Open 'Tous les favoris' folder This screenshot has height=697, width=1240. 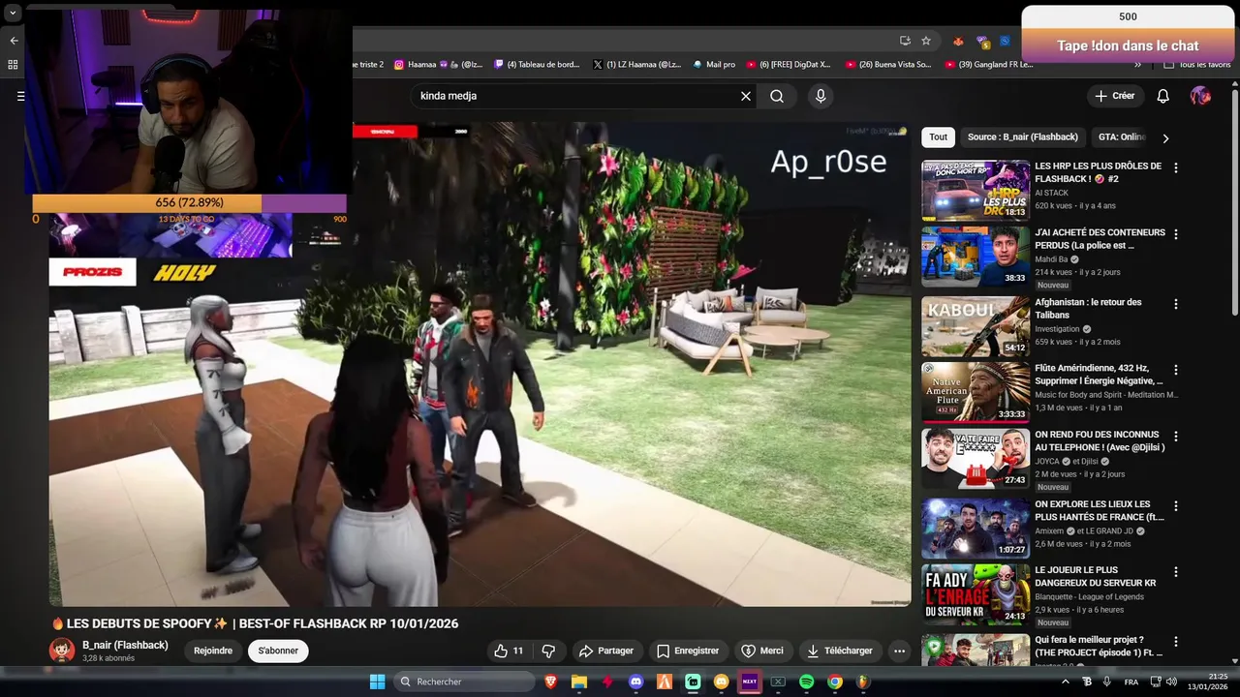coord(1197,65)
